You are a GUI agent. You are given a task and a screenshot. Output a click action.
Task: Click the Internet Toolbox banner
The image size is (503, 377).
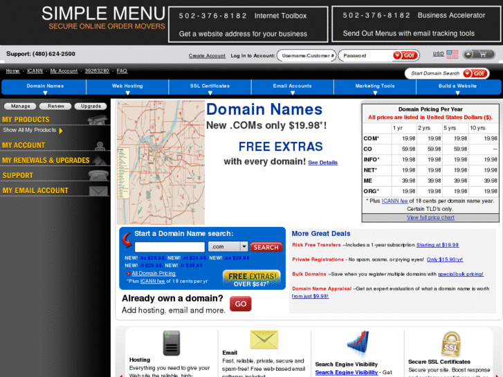tap(248, 24)
